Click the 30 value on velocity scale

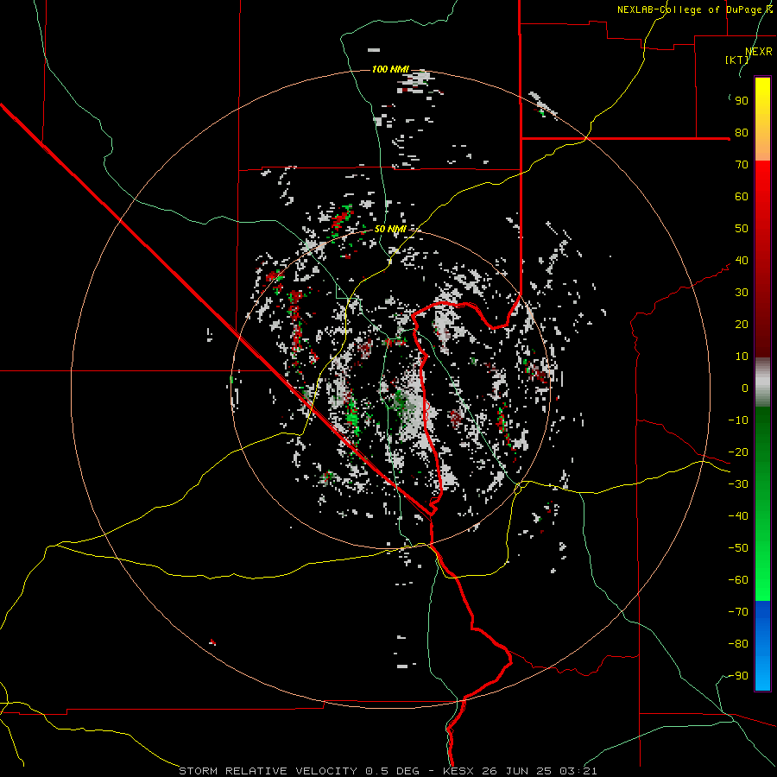[x=742, y=293]
